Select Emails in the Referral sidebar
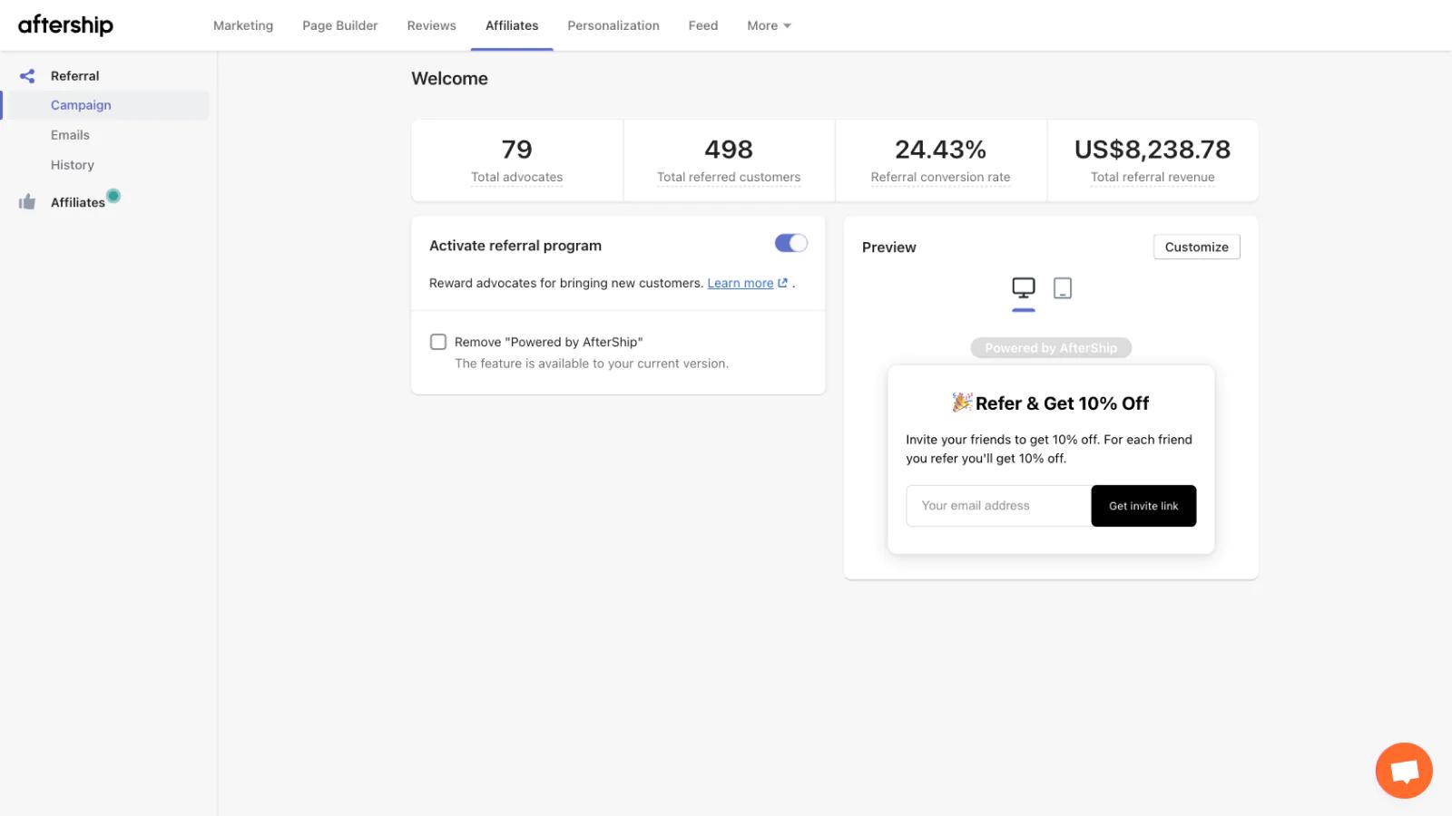The width and height of the screenshot is (1452, 816). (x=70, y=134)
